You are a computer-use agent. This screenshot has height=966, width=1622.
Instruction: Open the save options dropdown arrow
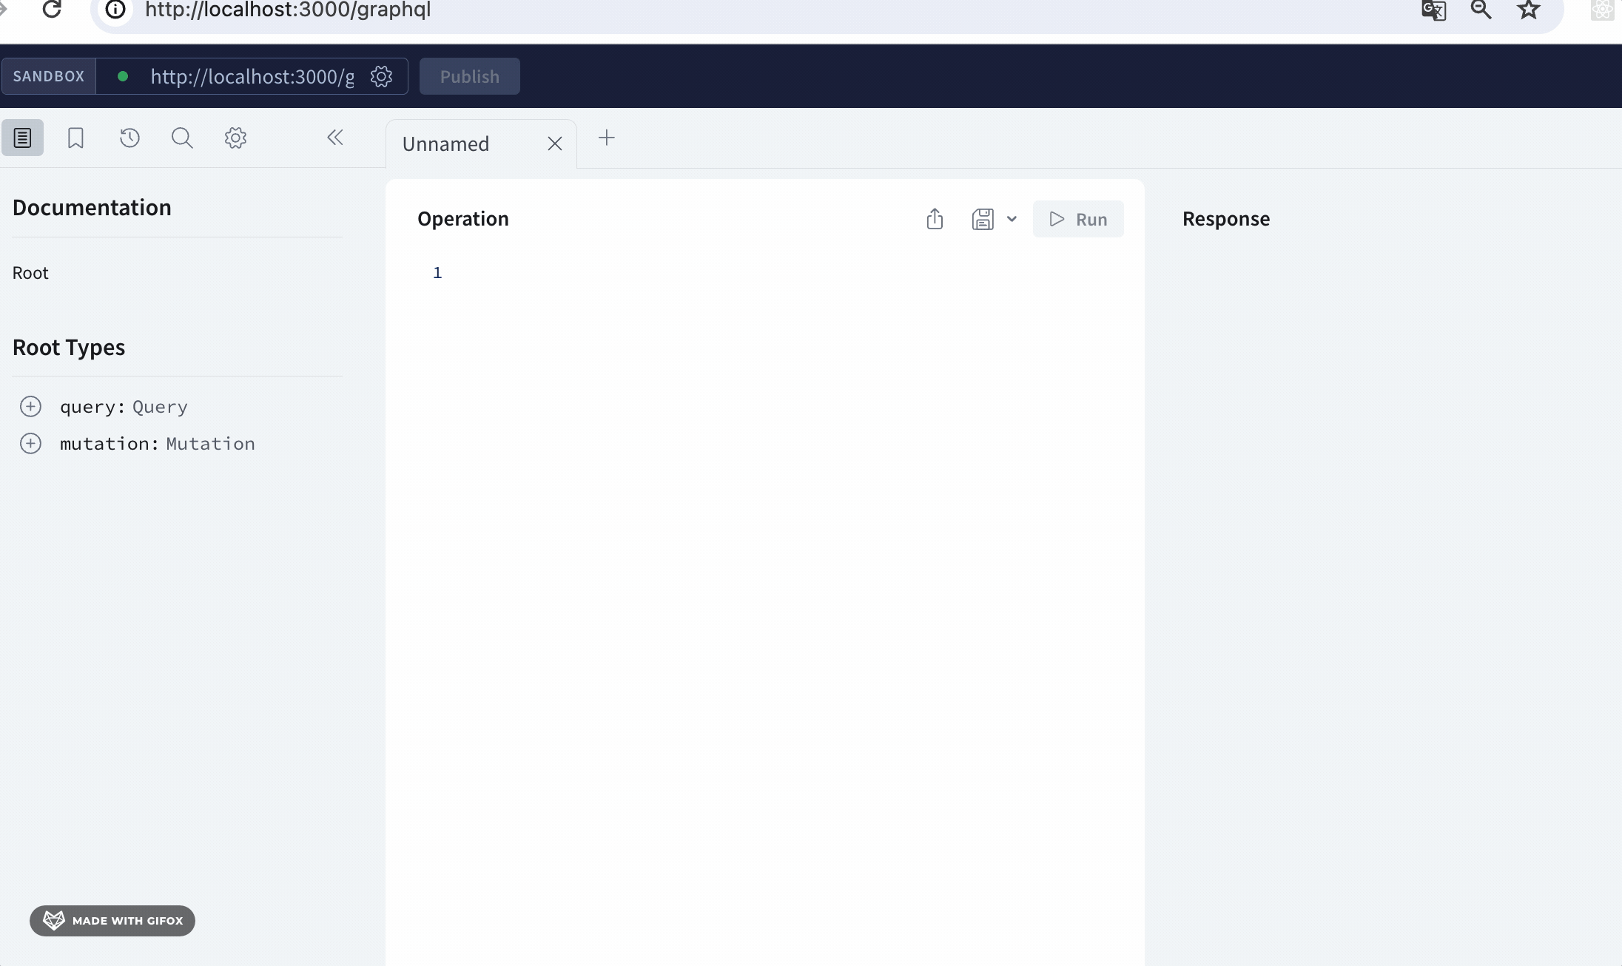coord(1012,219)
